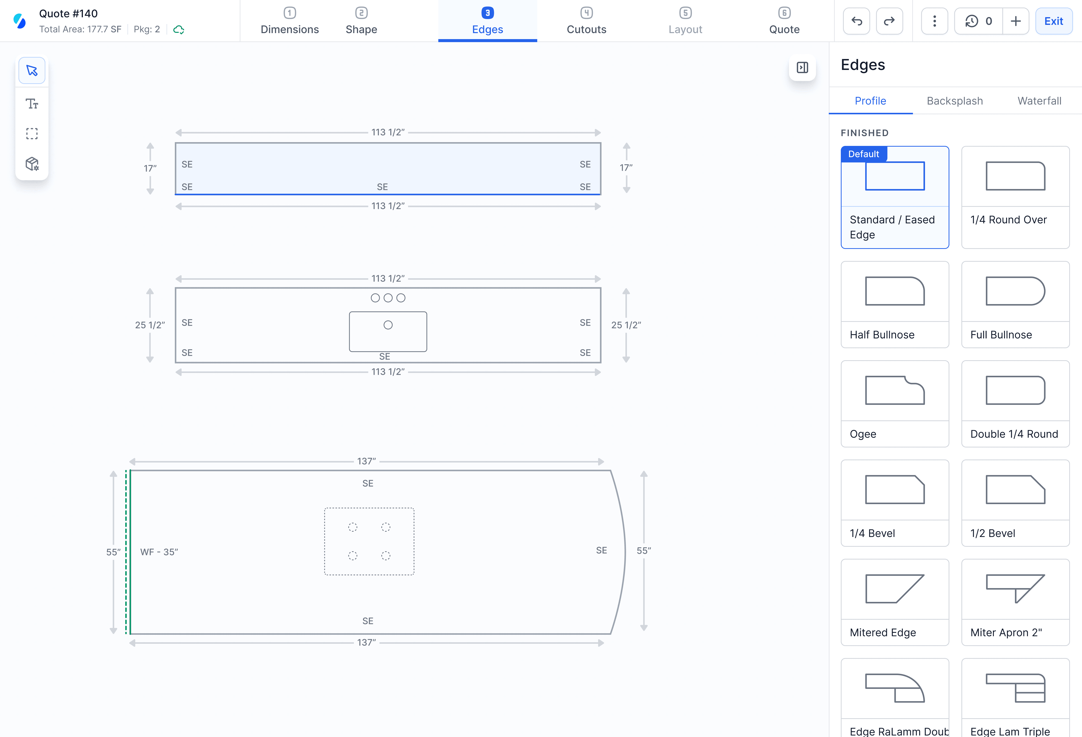Go to the Cutouts step
Viewport: 1082px width, 737px height.
586,21
